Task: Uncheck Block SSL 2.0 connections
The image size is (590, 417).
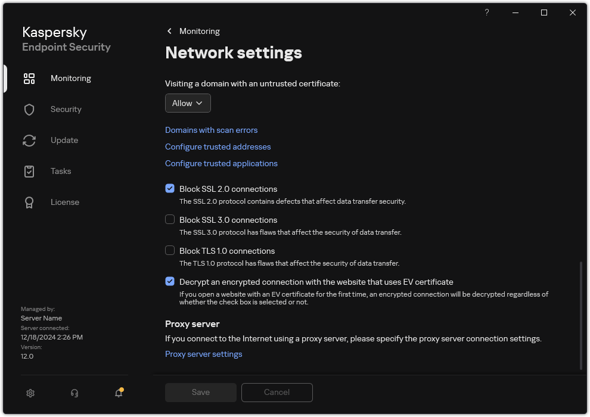Action: 170,188
